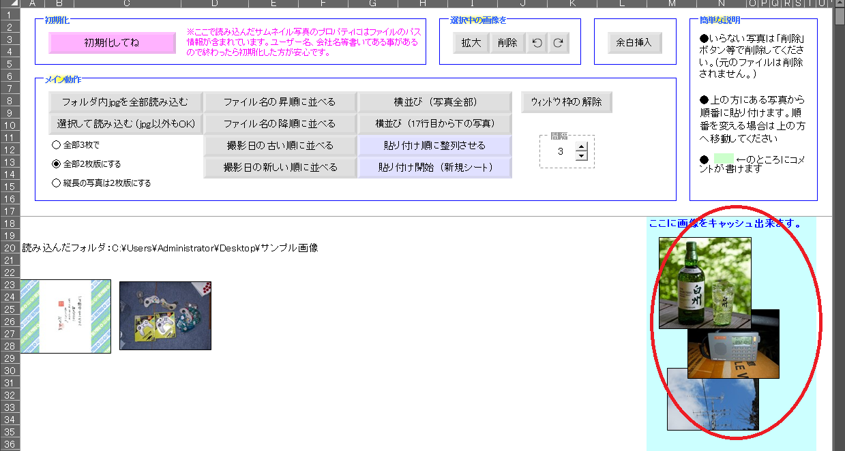Choose the 縦長の写真は2枚版にする radio option
This screenshot has height=451, width=845.
(x=56, y=183)
